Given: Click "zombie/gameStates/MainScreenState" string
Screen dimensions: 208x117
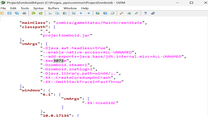Looking at the screenshot, I should (99, 23).
